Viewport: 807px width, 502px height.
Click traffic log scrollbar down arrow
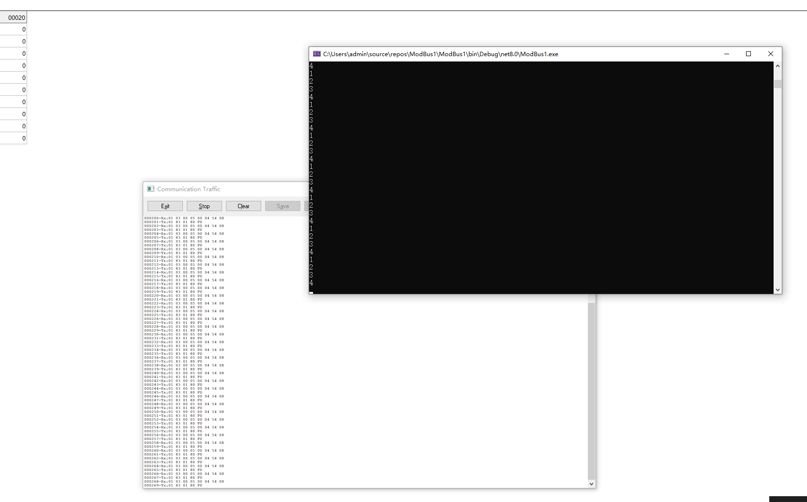tap(591, 484)
